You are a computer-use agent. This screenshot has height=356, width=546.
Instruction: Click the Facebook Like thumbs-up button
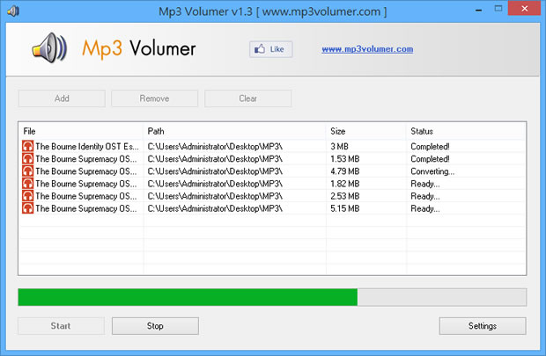click(x=270, y=49)
